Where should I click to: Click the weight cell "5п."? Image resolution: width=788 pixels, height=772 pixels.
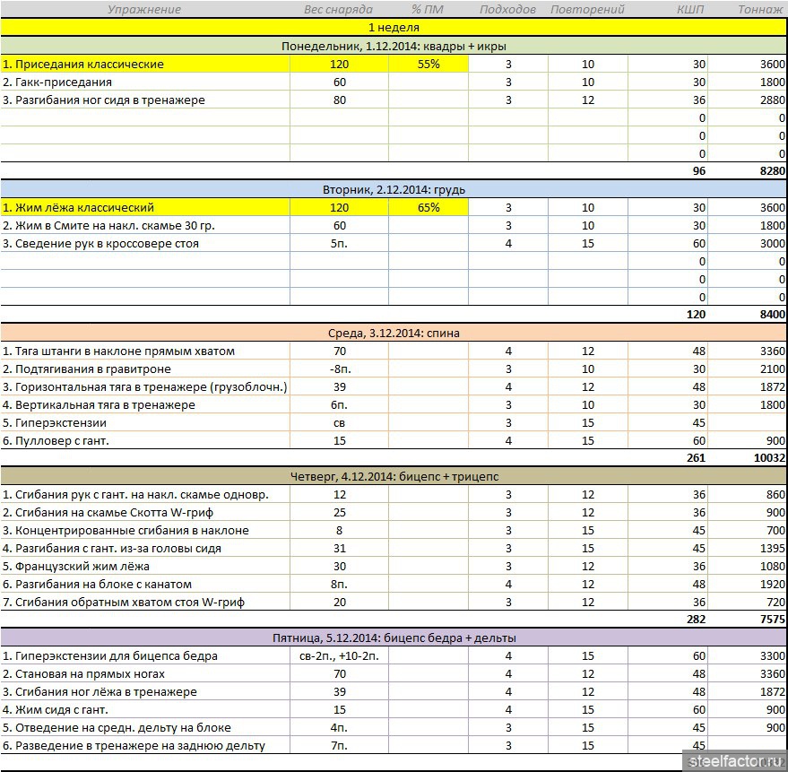point(339,244)
